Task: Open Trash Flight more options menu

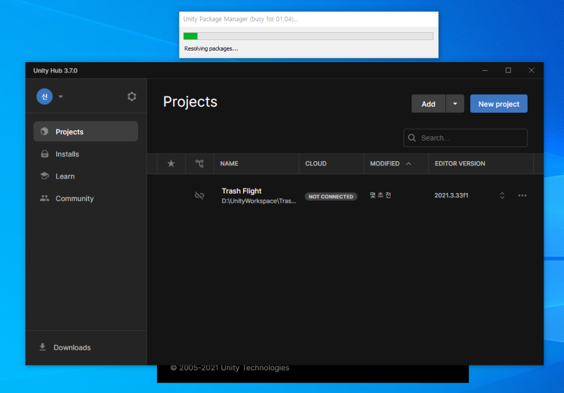Action: [x=522, y=196]
